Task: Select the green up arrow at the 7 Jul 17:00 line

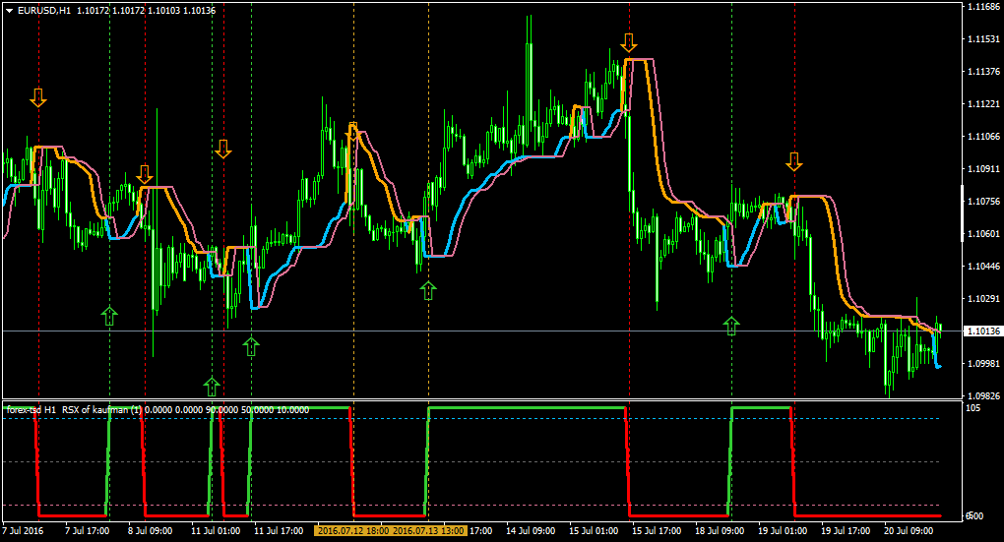Action: pos(109,316)
